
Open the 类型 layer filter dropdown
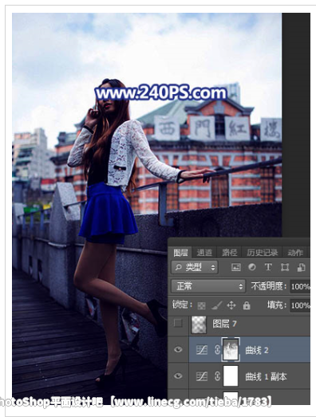[195, 267]
